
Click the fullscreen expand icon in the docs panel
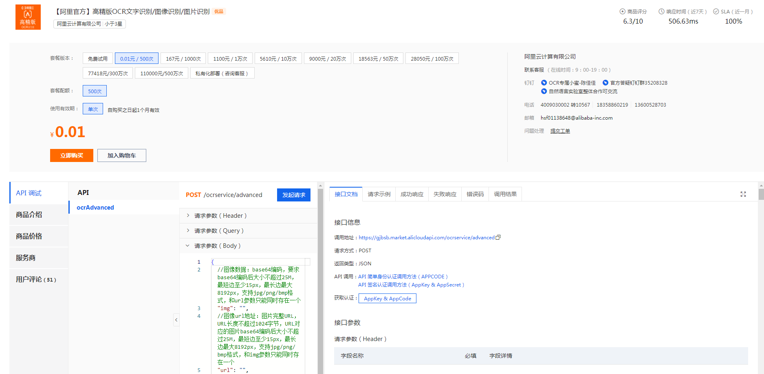(743, 194)
